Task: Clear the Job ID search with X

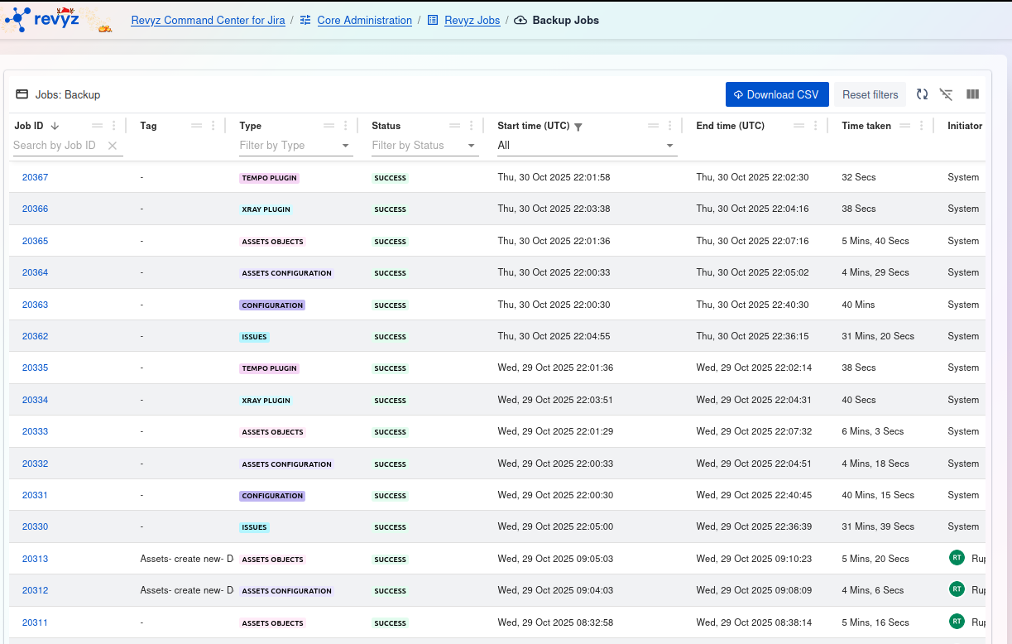Action: pyautogui.click(x=113, y=146)
